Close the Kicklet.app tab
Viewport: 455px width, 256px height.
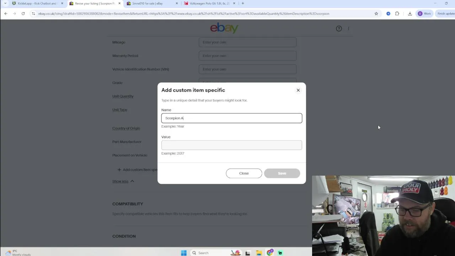(x=62, y=4)
